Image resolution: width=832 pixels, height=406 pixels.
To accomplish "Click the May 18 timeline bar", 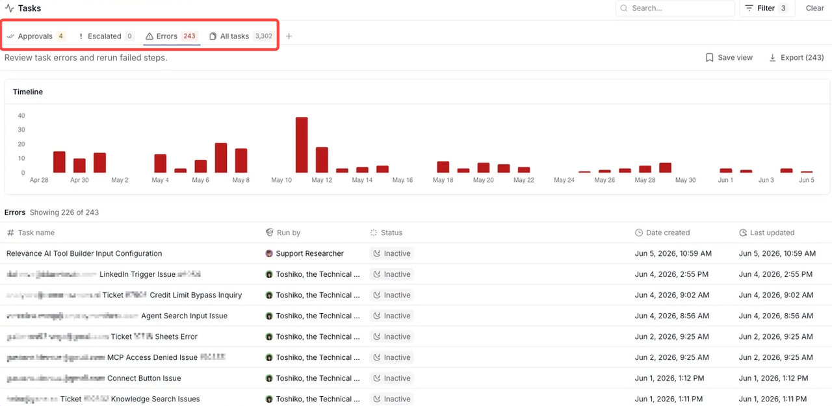I will point(443,167).
